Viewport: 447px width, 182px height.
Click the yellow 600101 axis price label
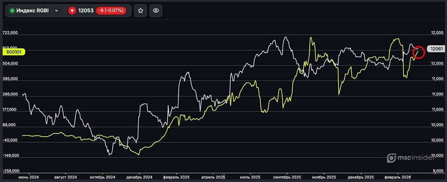[14, 52]
